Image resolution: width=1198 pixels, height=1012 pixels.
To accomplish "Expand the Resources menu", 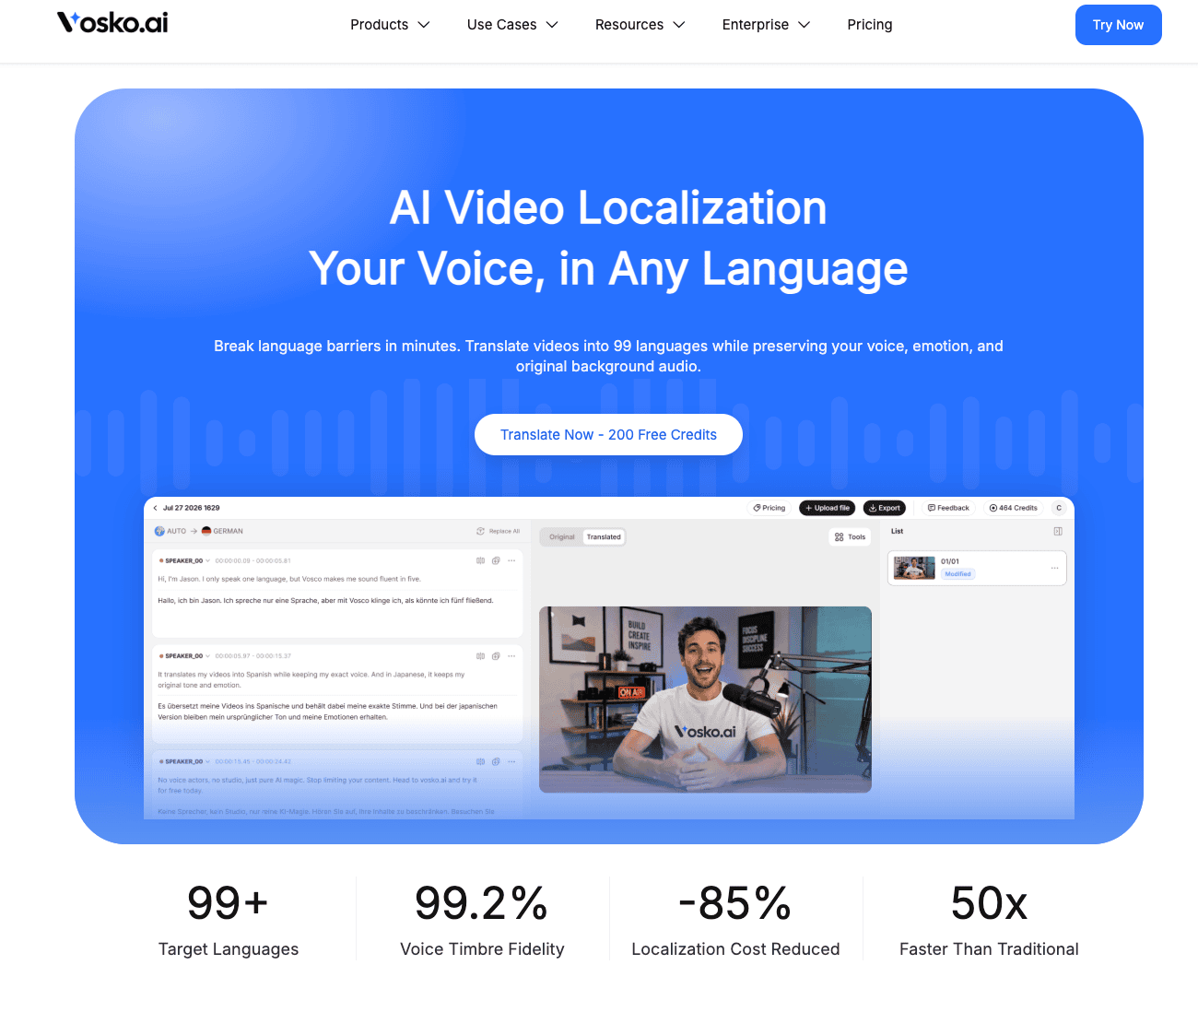I will pos(640,25).
